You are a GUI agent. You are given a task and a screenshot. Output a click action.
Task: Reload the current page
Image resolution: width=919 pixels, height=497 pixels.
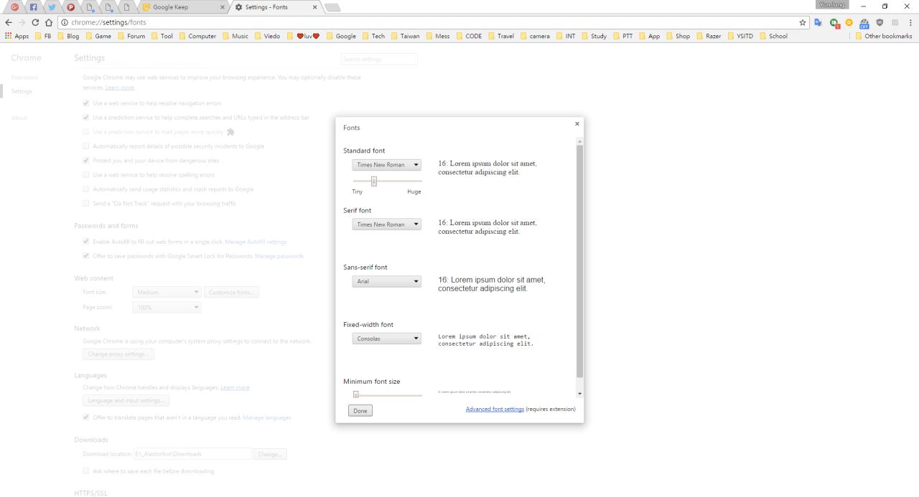pyautogui.click(x=35, y=22)
